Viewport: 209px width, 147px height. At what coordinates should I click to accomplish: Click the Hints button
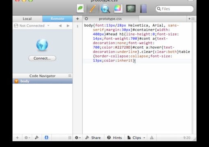tap(114, 138)
